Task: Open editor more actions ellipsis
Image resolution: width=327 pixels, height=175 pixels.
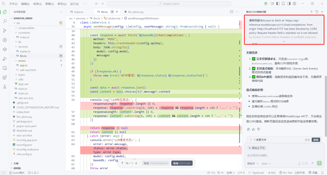Action: (x=238, y=12)
